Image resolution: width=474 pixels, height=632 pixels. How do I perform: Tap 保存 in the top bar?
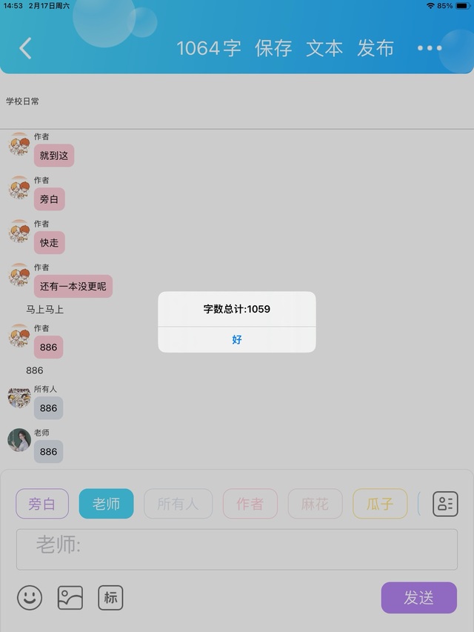pos(273,48)
